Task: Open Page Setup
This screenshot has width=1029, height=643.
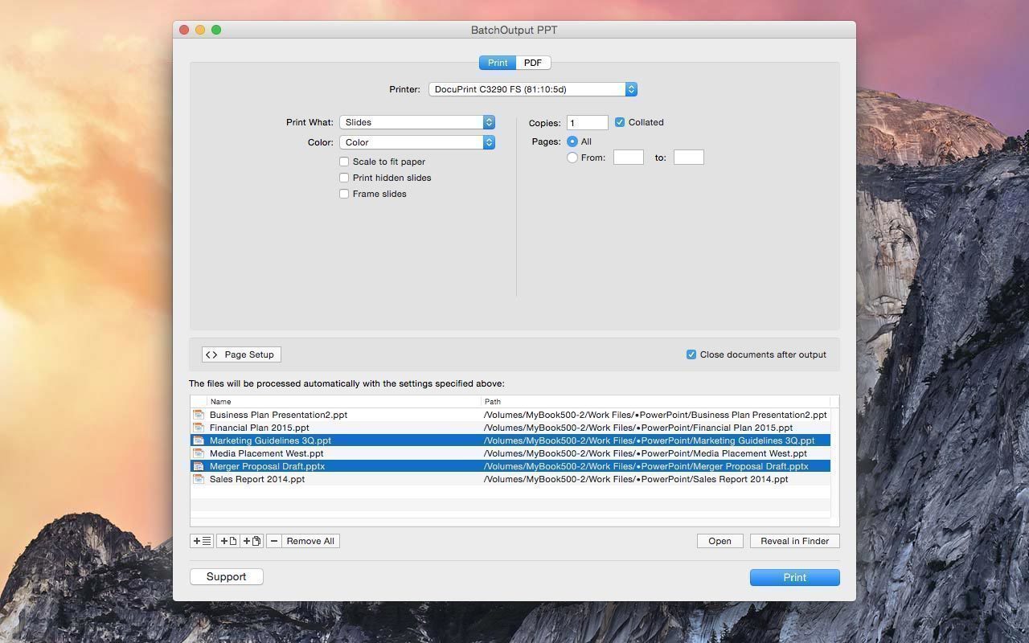Action: 241,354
